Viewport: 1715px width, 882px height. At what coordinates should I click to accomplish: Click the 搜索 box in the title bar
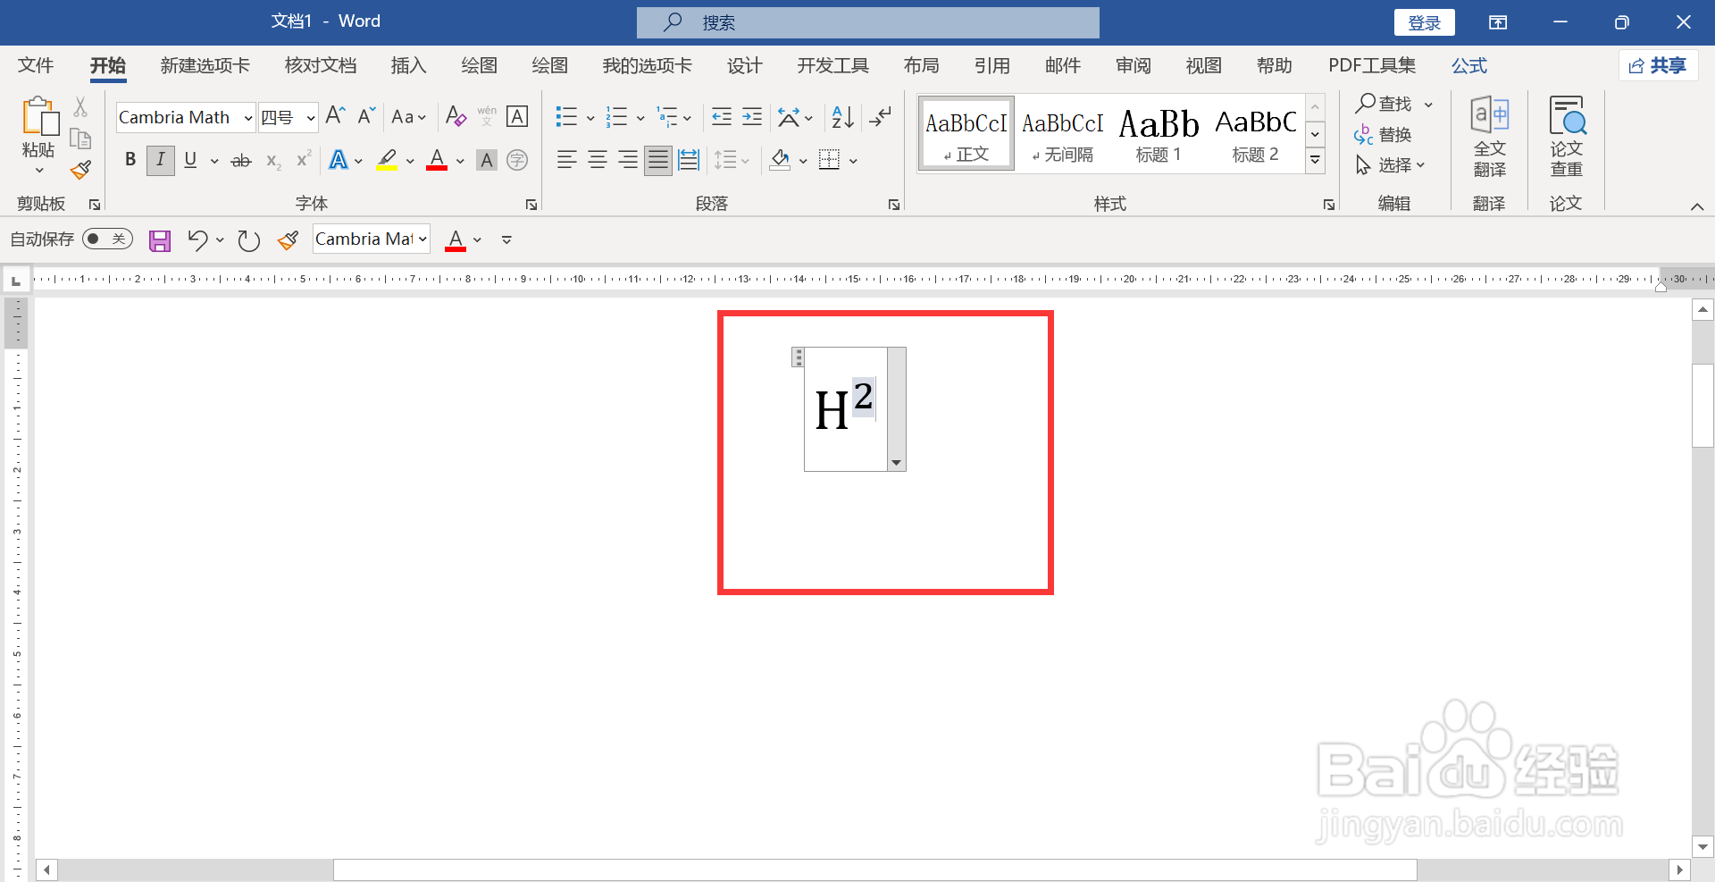(x=867, y=22)
